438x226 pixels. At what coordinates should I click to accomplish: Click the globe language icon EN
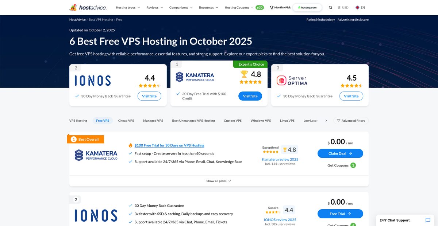click(357, 7)
